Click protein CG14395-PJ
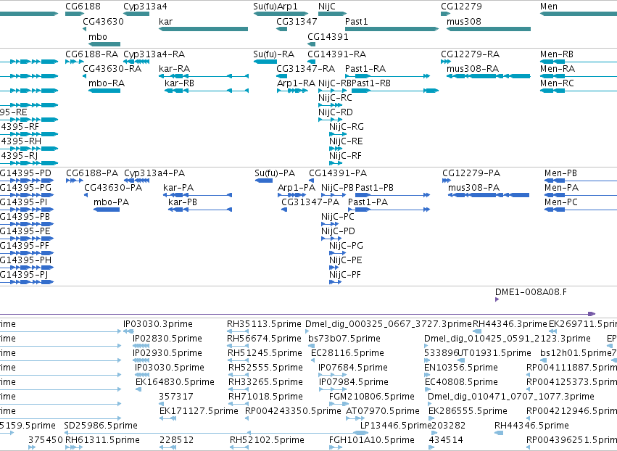 tap(24, 275)
